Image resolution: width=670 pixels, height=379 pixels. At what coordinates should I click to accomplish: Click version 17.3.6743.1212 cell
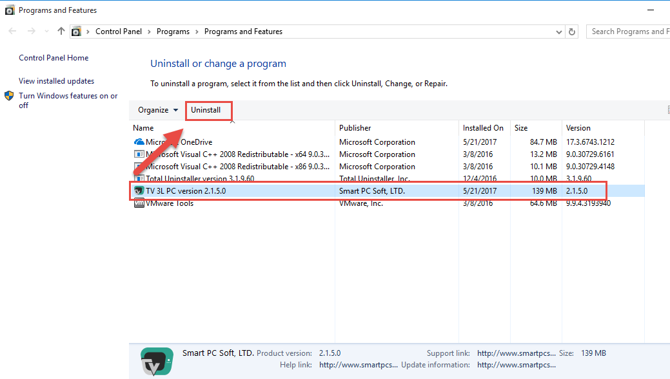click(590, 142)
